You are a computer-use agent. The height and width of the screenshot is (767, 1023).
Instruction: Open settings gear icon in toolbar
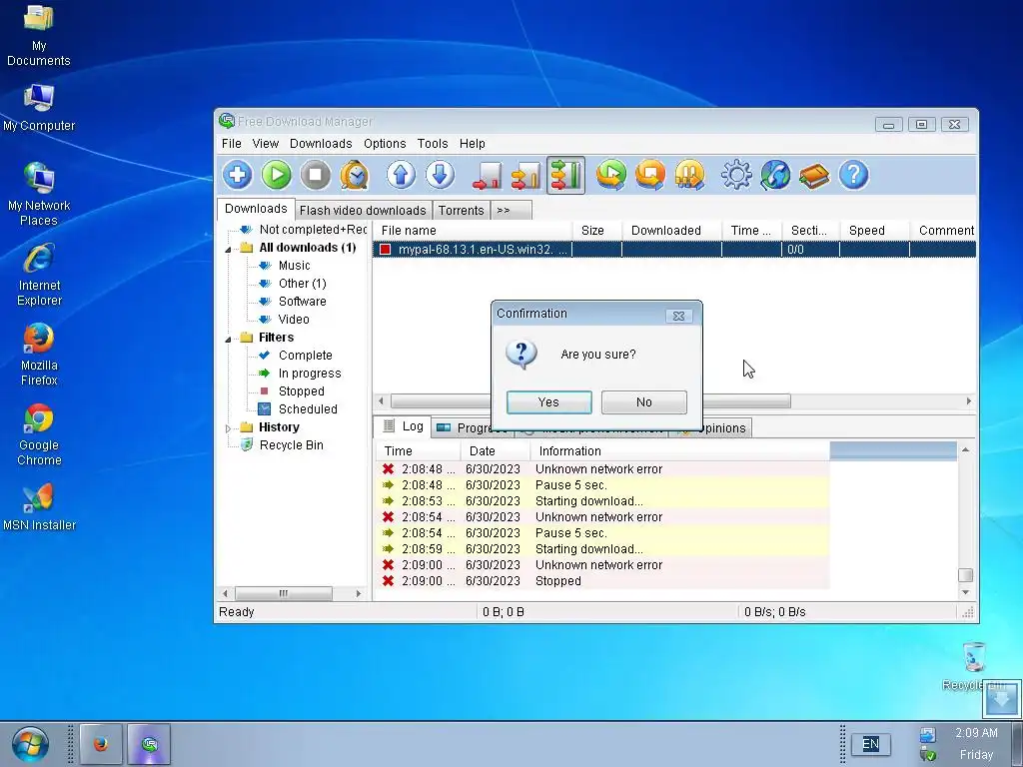[736, 175]
